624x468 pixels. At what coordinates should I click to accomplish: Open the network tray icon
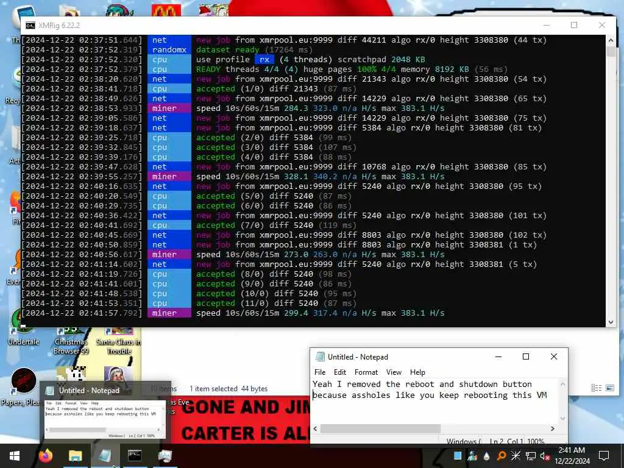(531, 456)
